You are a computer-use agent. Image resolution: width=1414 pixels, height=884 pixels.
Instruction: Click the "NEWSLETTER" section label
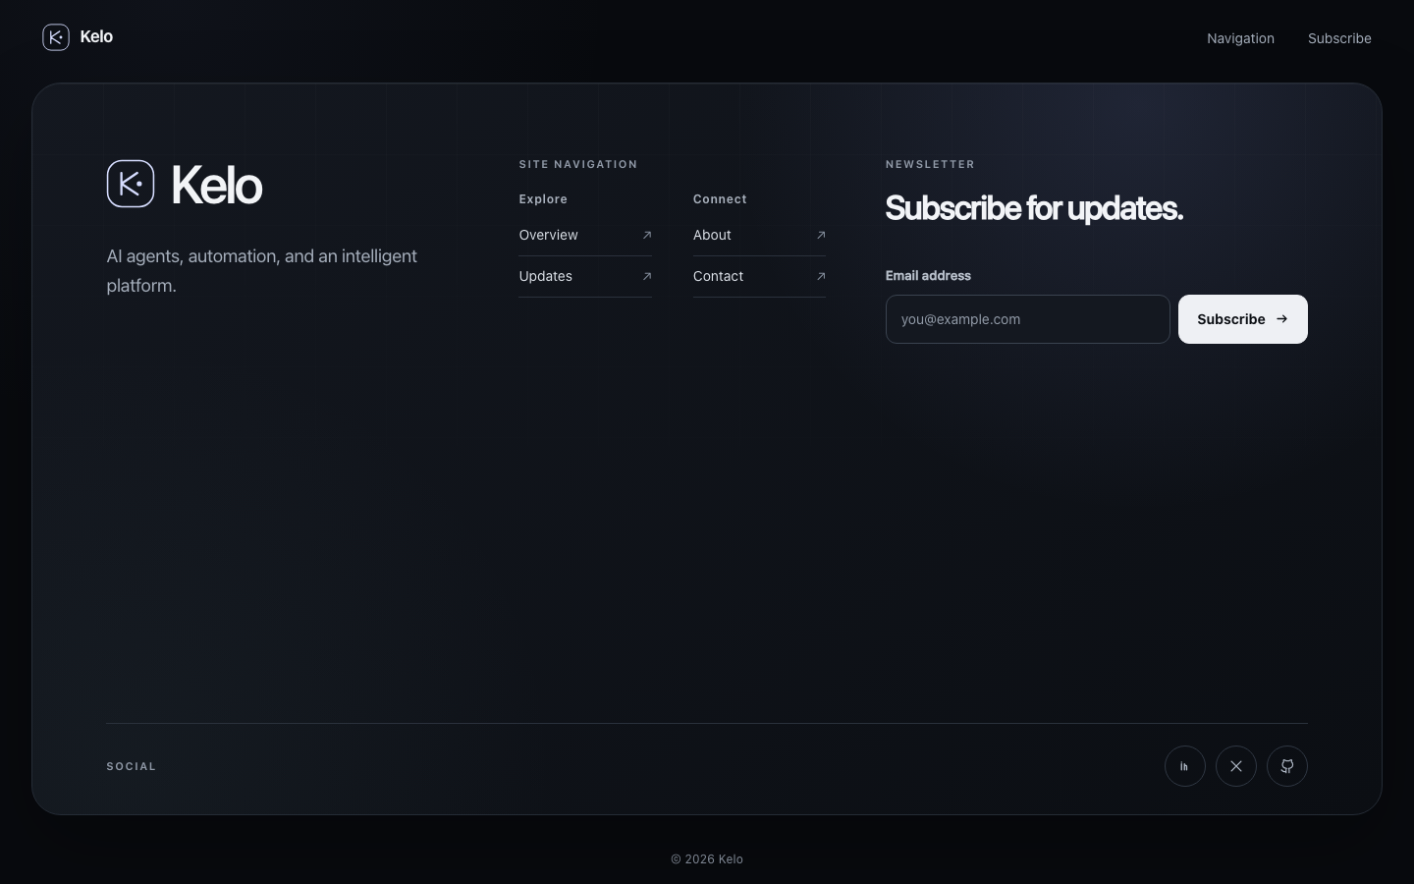930,164
